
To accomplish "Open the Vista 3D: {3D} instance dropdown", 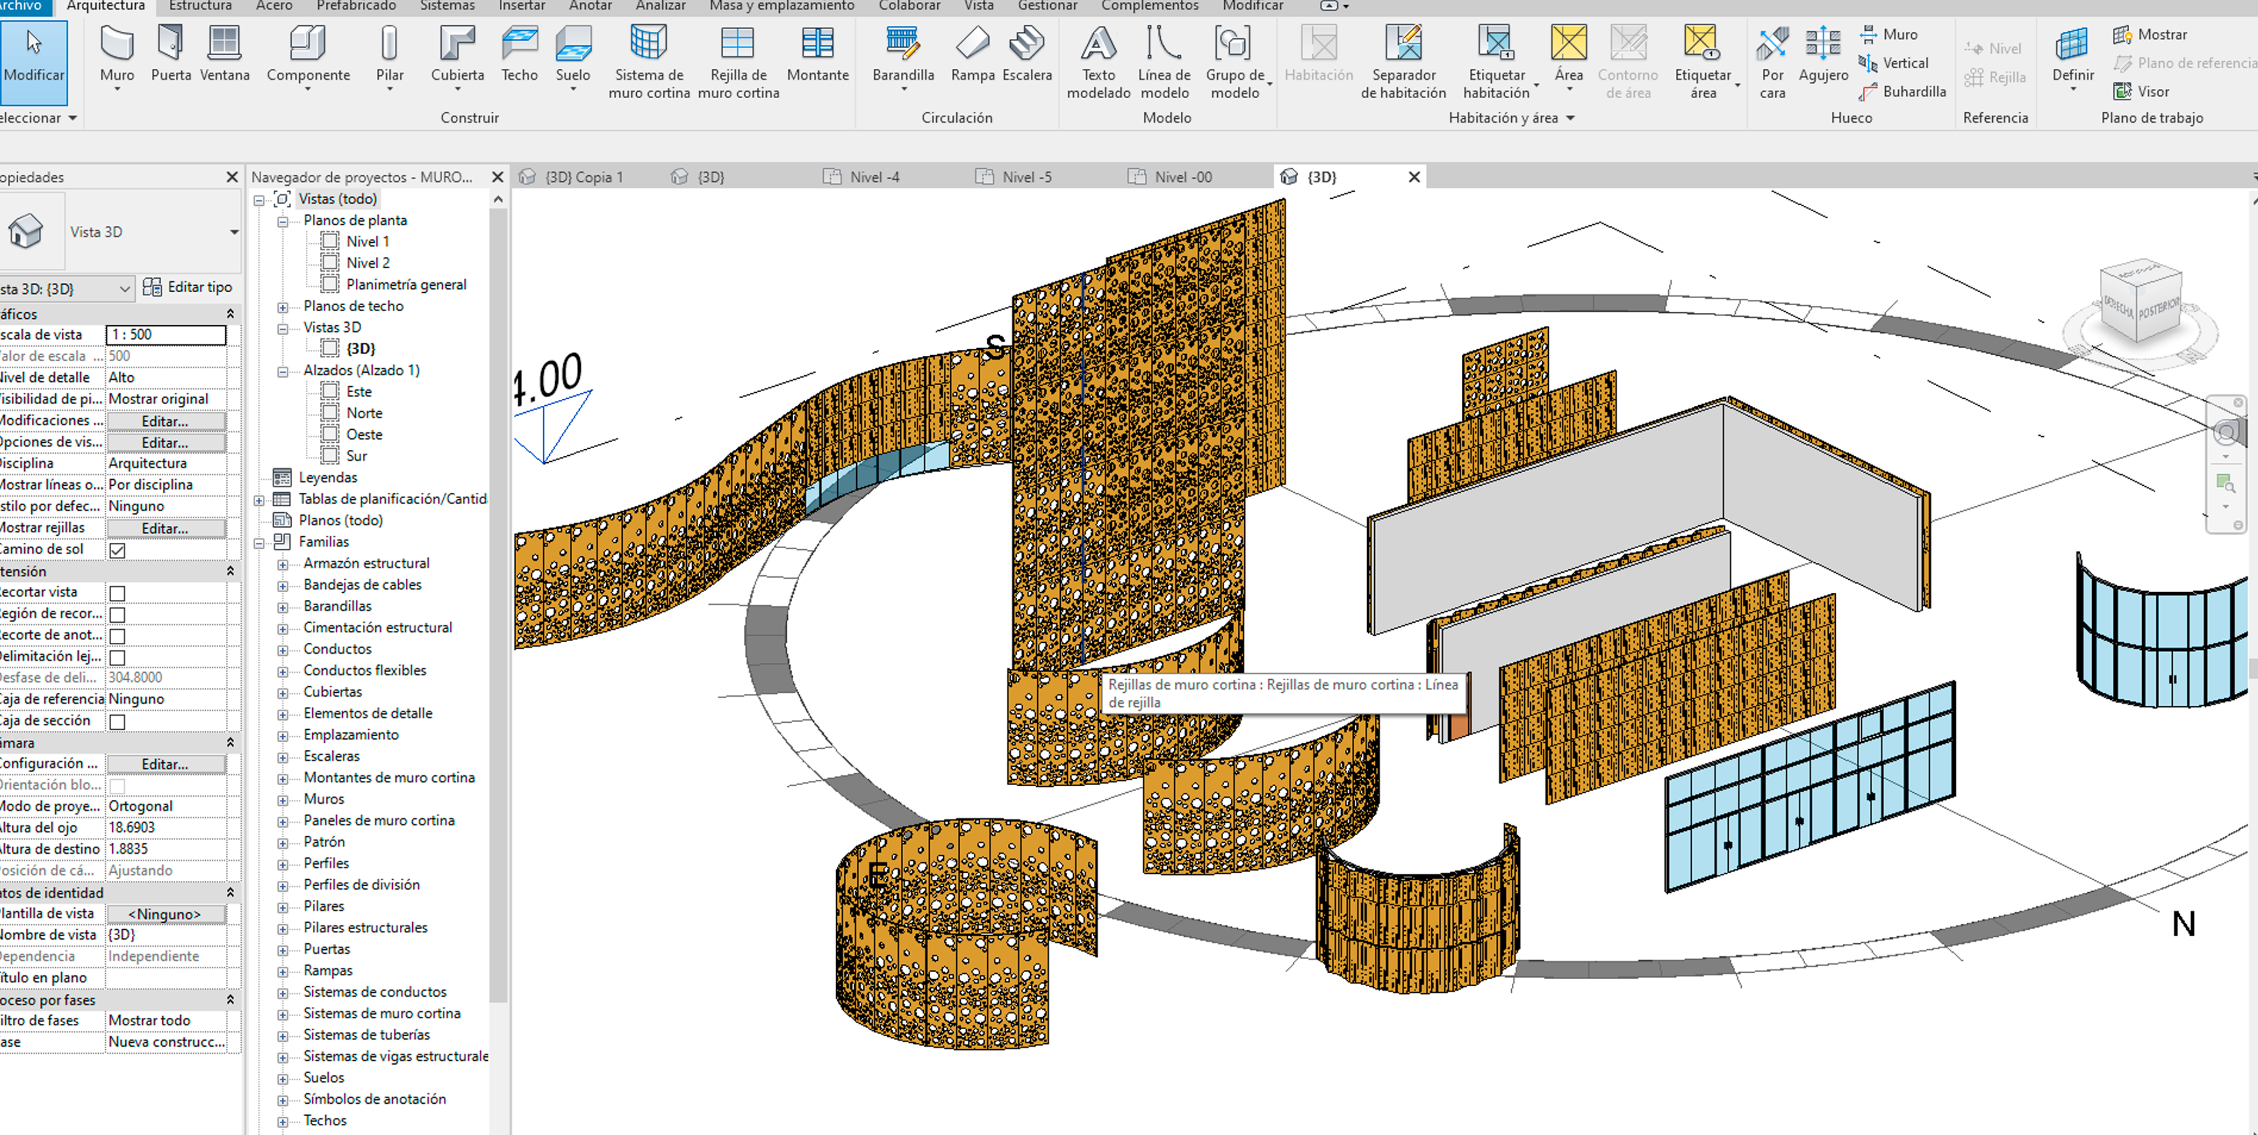I will pos(125,288).
